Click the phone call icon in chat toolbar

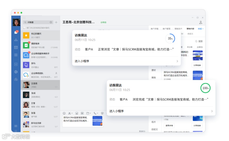pyautogui.click(x=95, y=113)
